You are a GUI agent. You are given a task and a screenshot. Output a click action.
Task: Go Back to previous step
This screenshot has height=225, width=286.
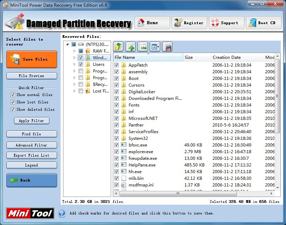32,180
